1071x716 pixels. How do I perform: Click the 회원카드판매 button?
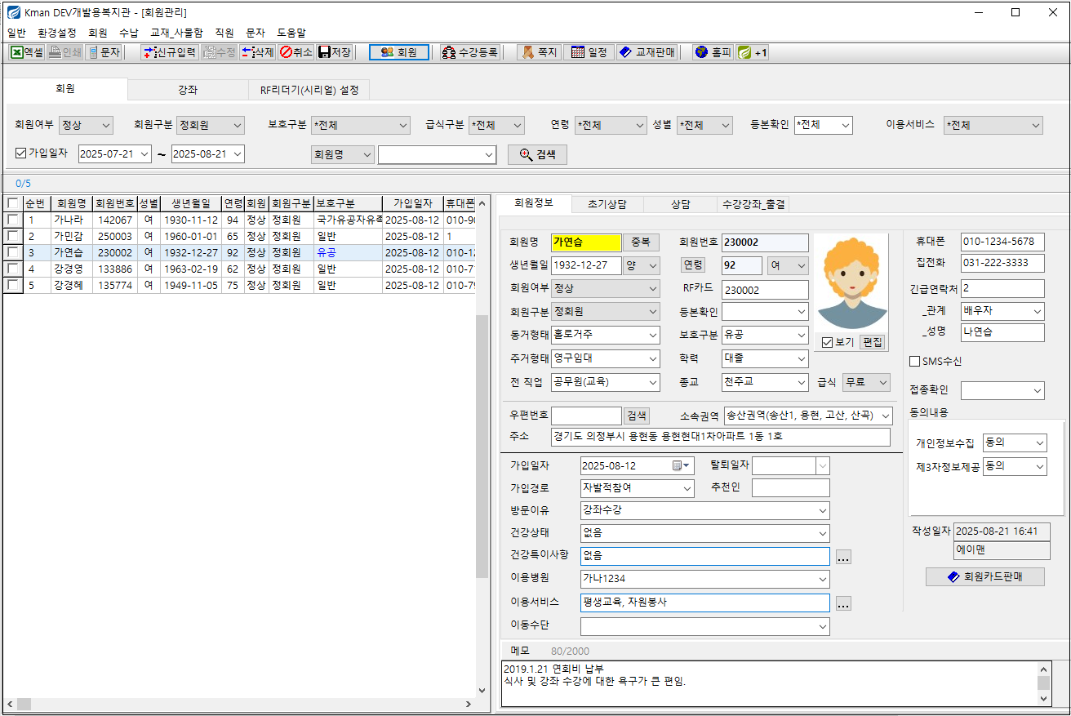pyautogui.click(x=984, y=576)
